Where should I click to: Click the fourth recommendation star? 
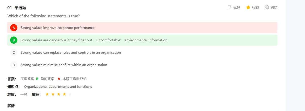pos(65,94)
